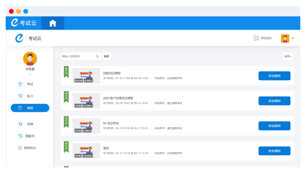
Task: Click the my points (我的积分) gear icon
Action: click(x=20, y=148)
